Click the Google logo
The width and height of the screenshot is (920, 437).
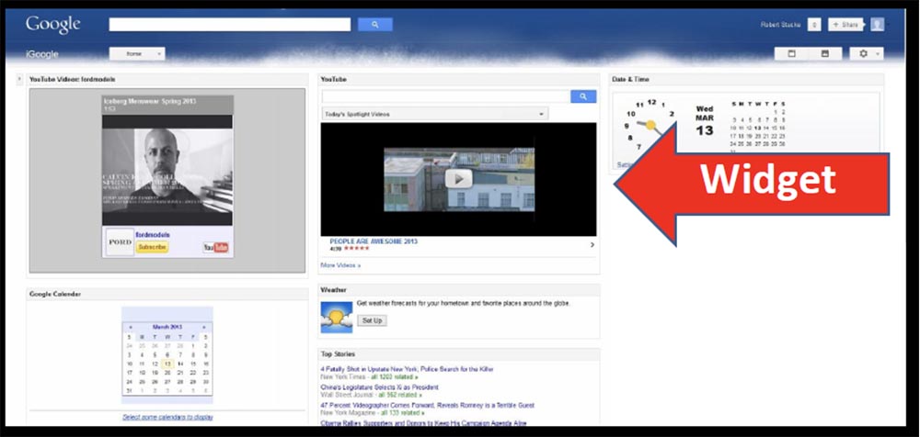click(52, 25)
